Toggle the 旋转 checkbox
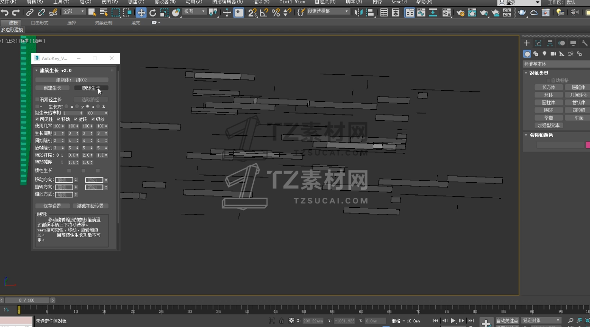This screenshot has width=590, height=327. click(x=75, y=119)
